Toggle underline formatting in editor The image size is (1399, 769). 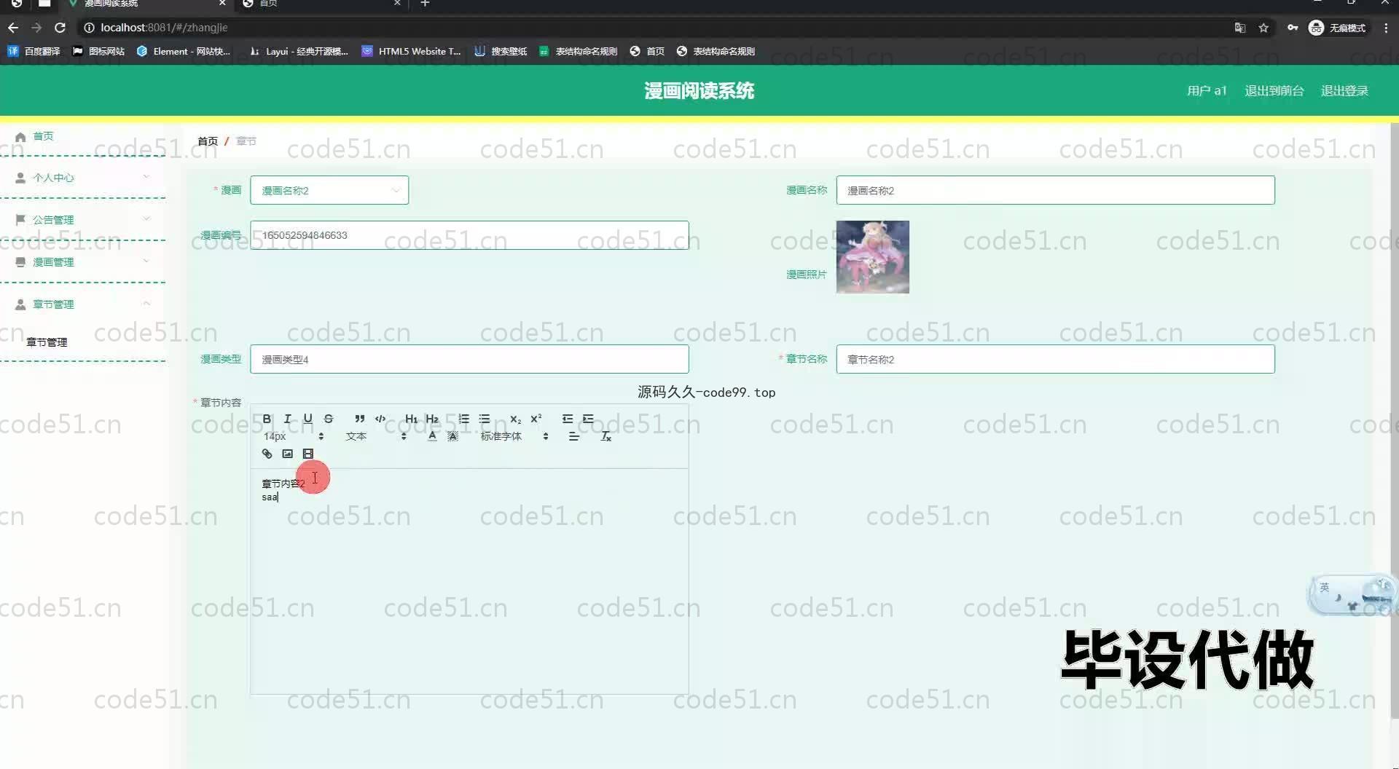pyautogui.click(x=307, y=419)
